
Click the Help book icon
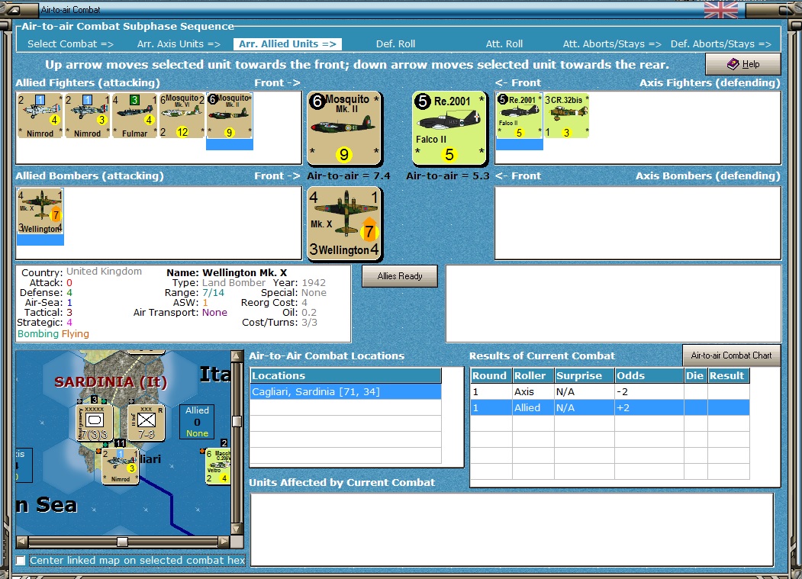[x=733, y=64]
